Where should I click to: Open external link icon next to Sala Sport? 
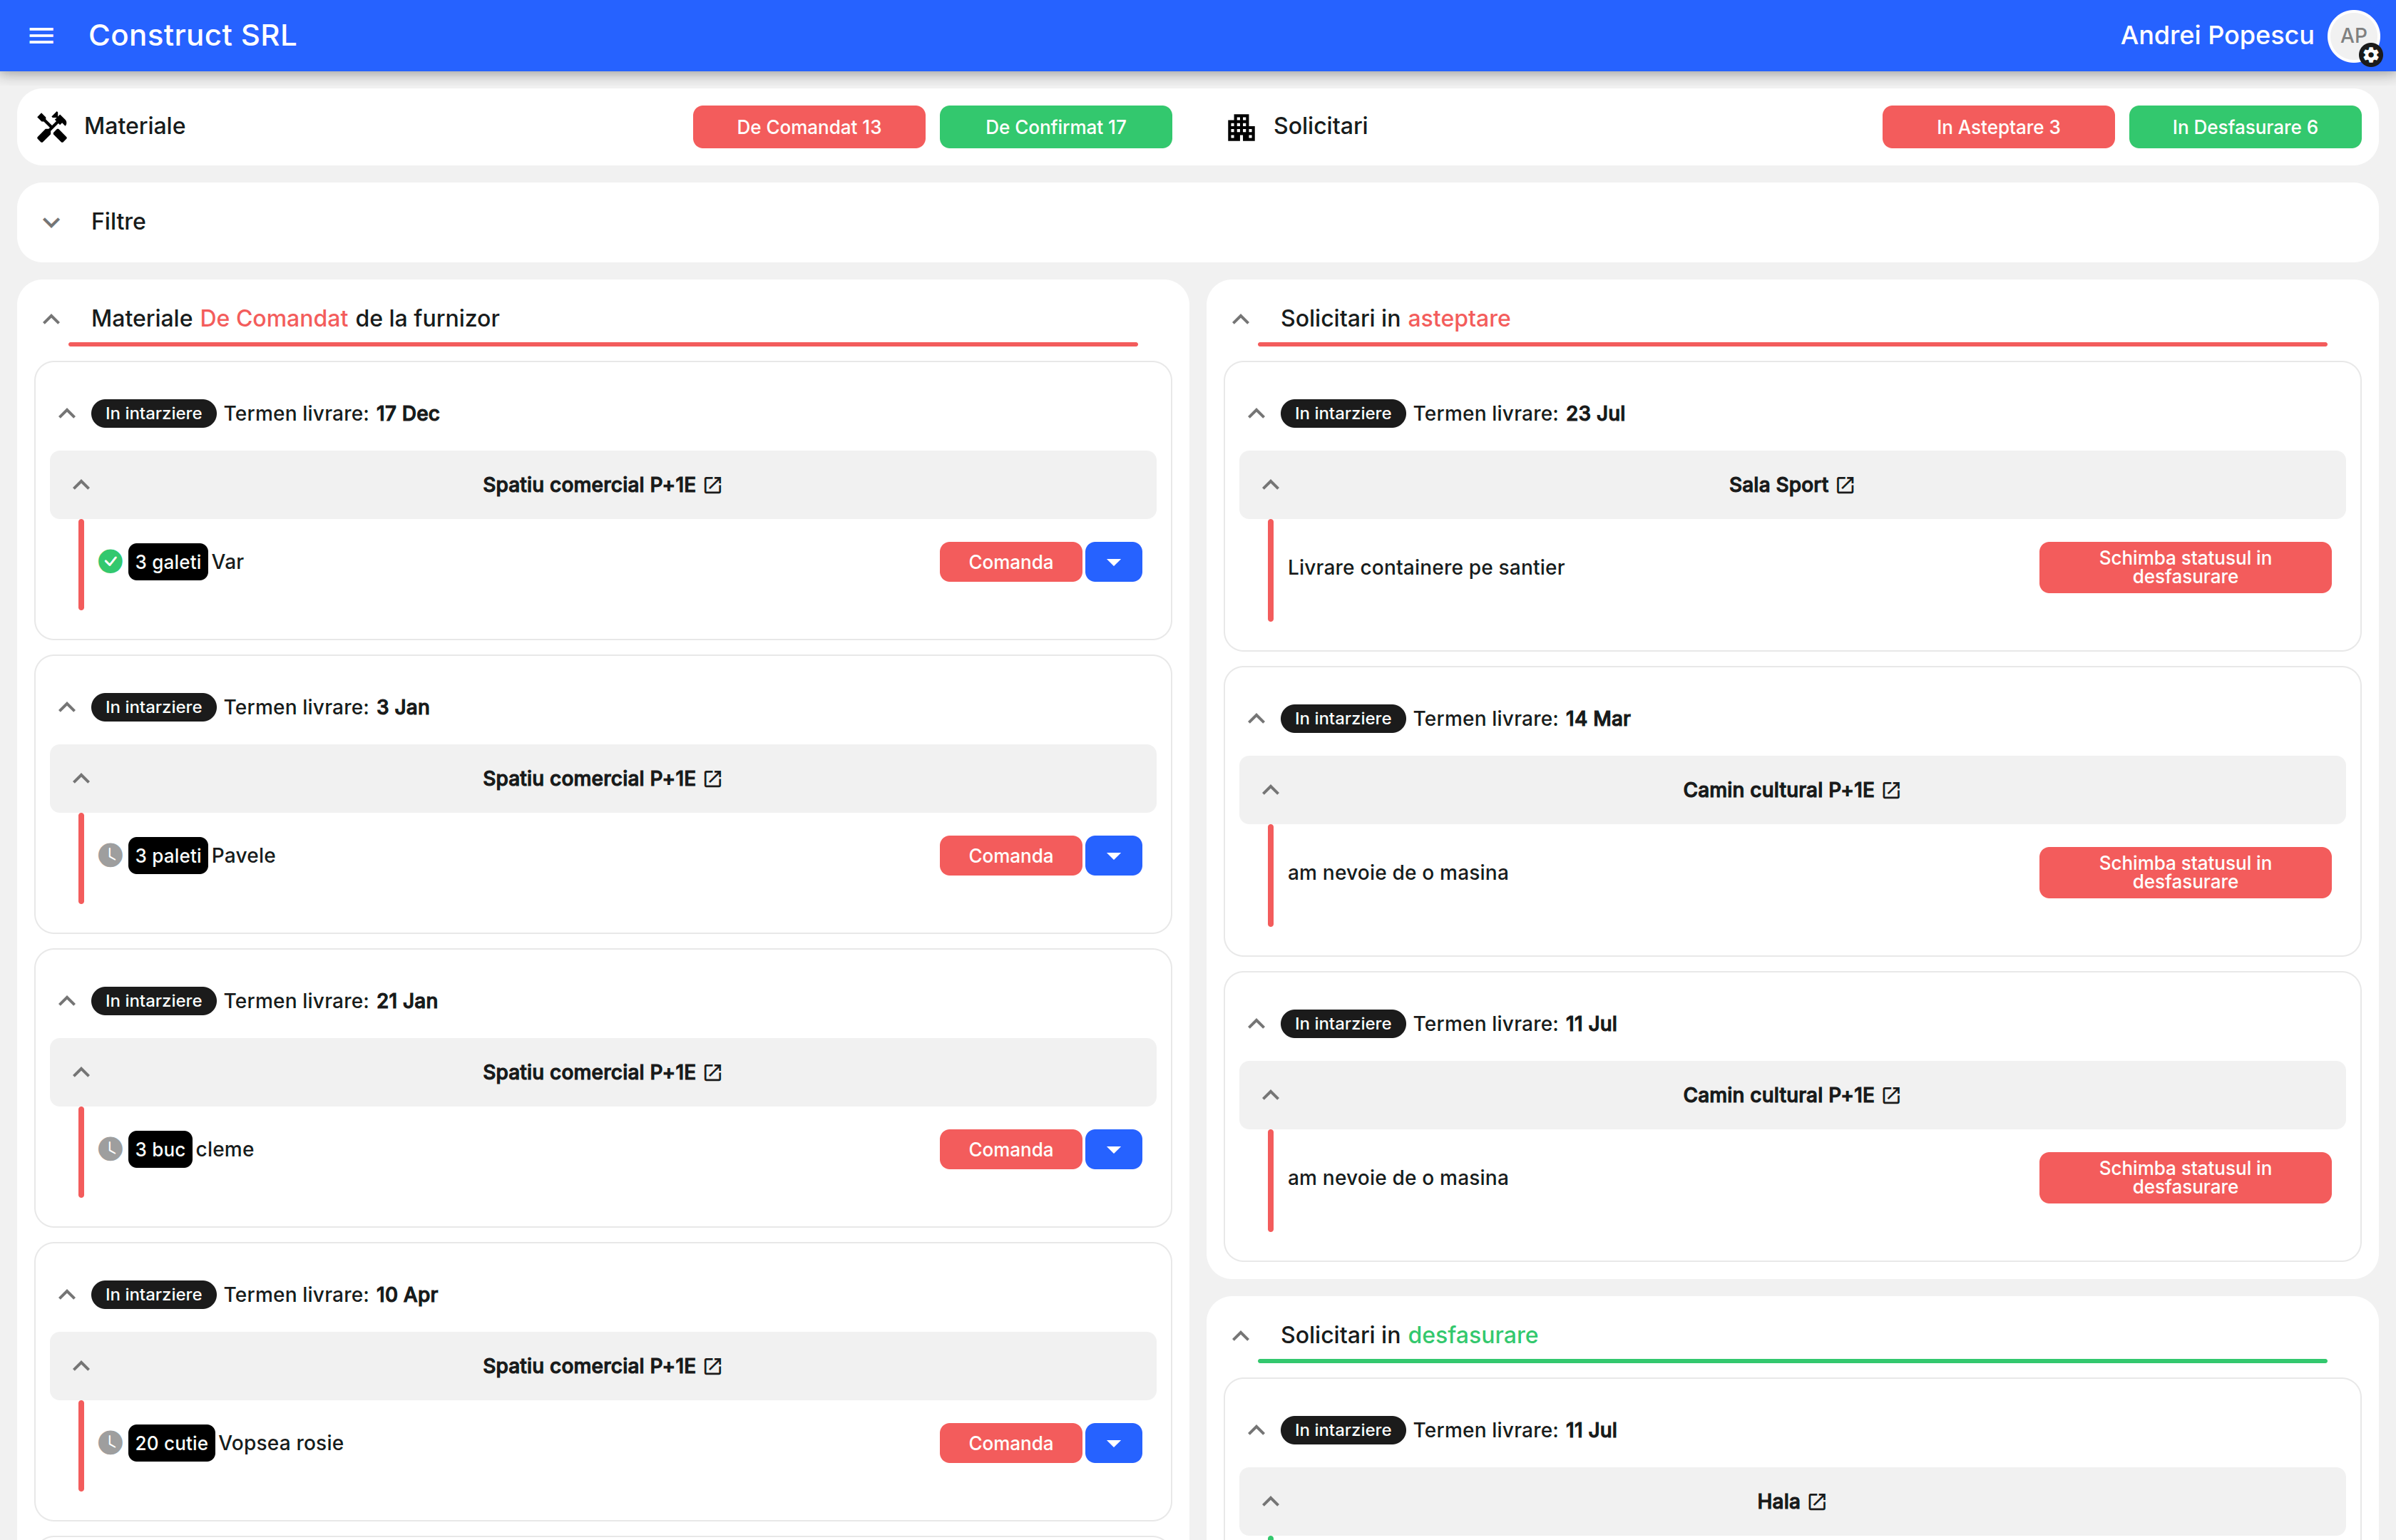pyautogui.click(x=1845, y=485)
